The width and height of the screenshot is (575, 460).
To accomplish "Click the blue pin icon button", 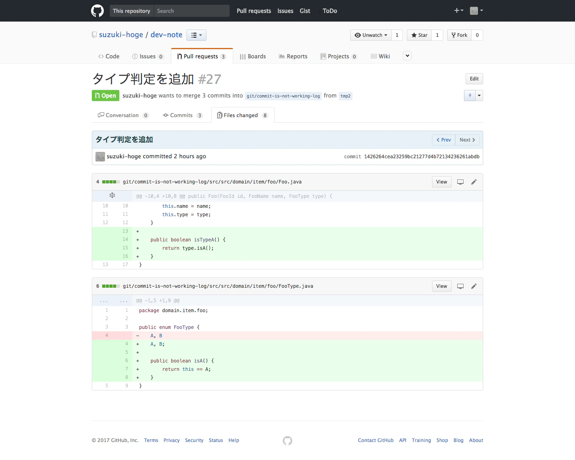I will tap(470, 96).
